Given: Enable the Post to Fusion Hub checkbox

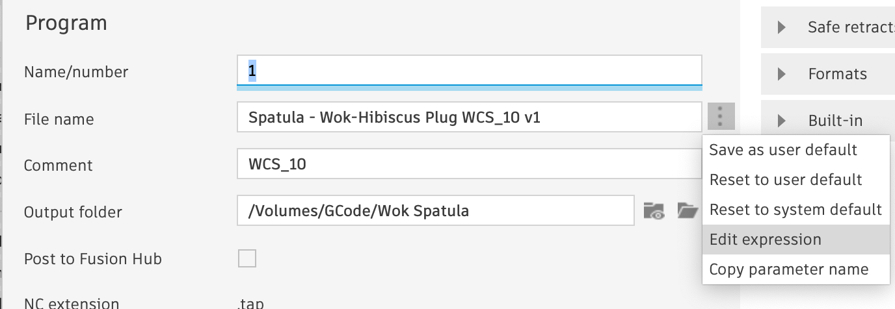Looking at the screenshot, I should (247, 258).
